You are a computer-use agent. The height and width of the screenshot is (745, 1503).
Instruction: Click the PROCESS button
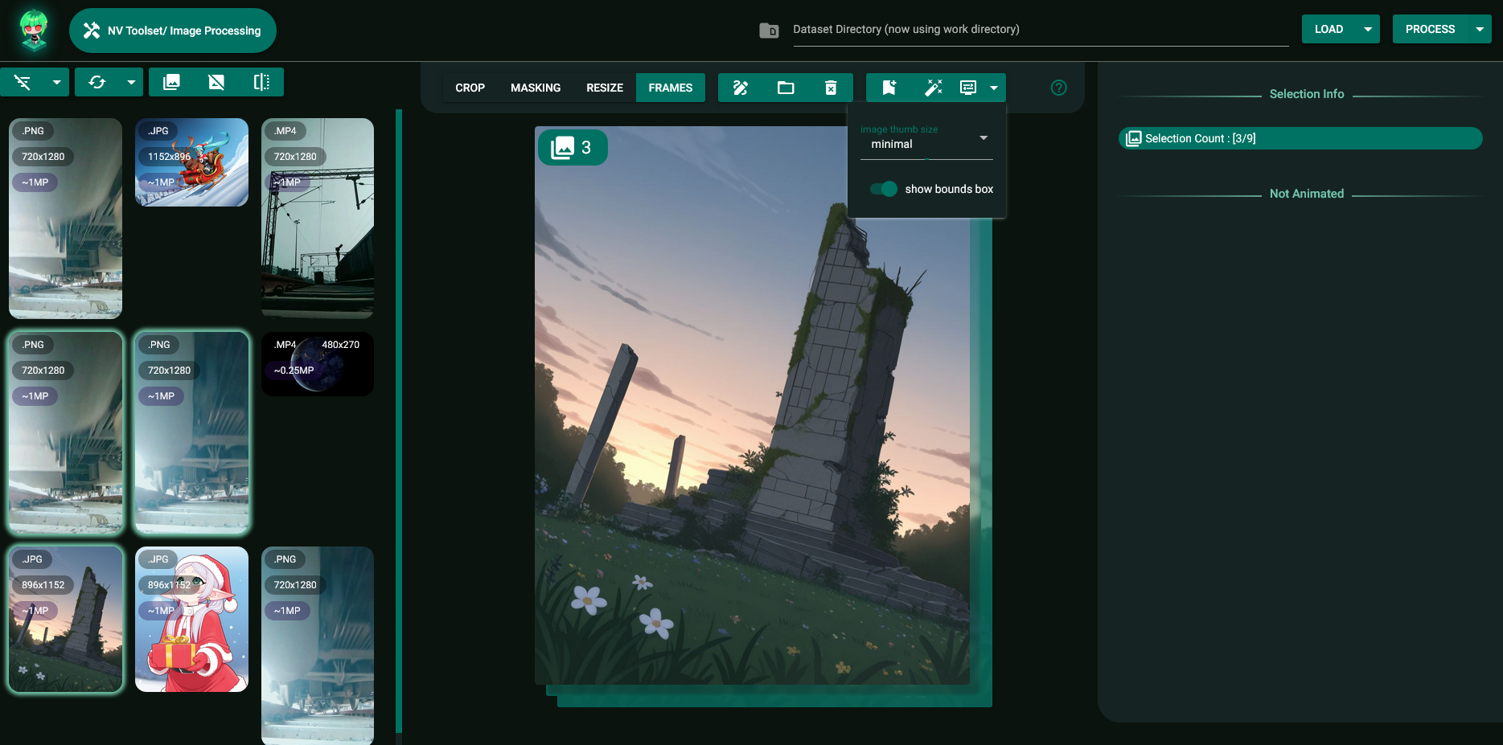pos(1430,28)
